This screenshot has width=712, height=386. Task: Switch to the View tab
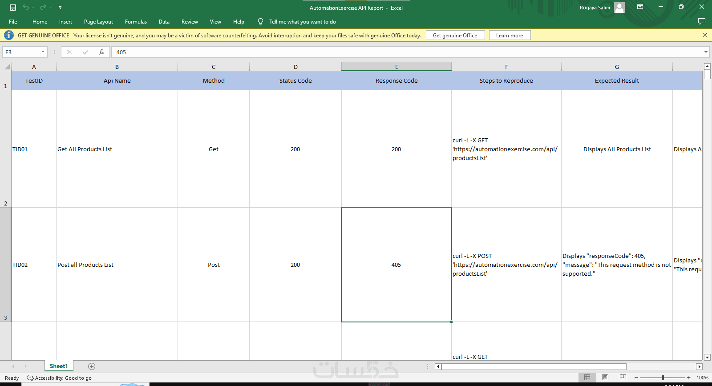coord(215,22)
